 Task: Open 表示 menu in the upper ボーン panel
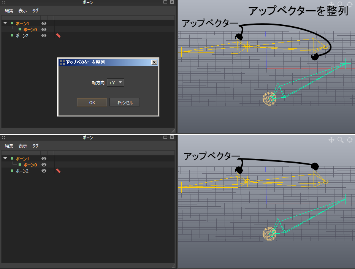(x=23, y=11)
